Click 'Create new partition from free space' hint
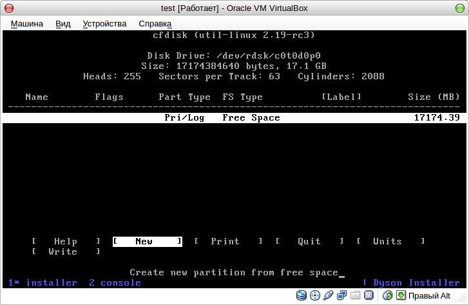 coord(234,272)
